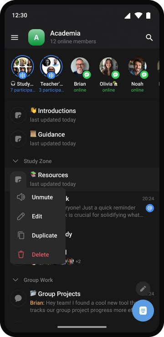
Task: Choose Duplicate in the context menu
Action: [x=38, y=235]
